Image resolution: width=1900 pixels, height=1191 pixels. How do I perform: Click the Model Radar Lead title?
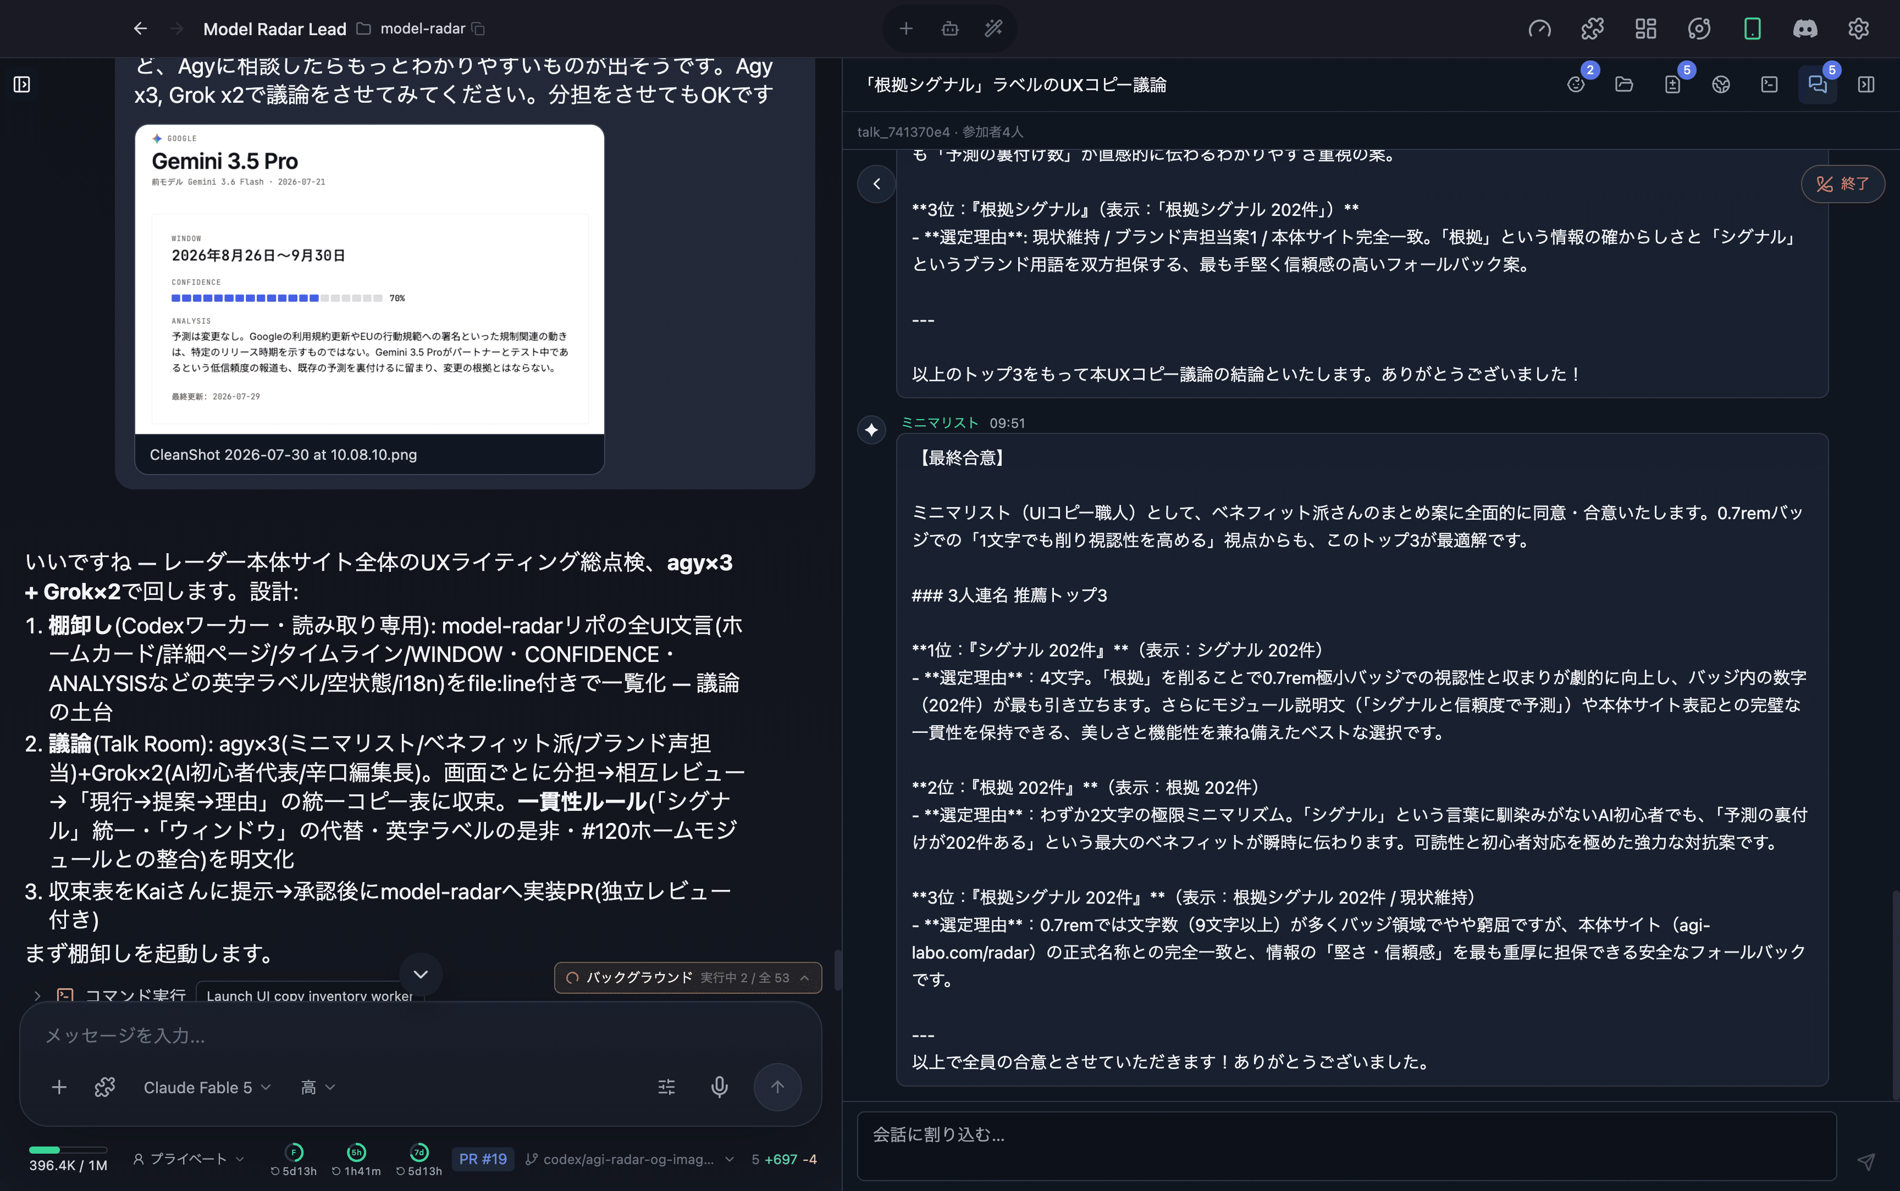[275, 29]
